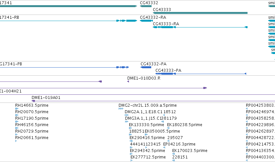This screenshot has width=275, height=162.
Task: Select the CG43333 gene label
Action: point(162,9)
